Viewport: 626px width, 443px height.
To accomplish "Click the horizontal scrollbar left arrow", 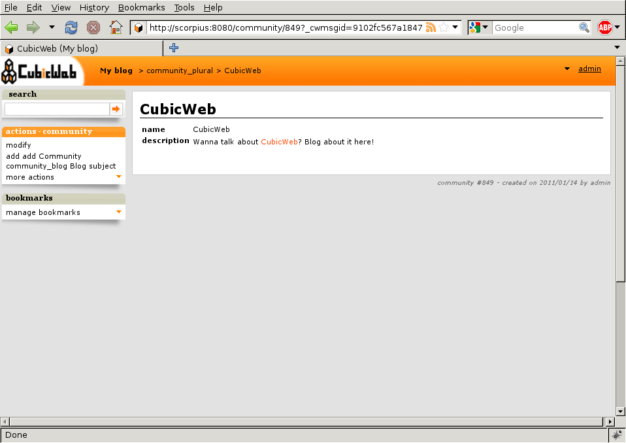I will [x=5, y=421].
